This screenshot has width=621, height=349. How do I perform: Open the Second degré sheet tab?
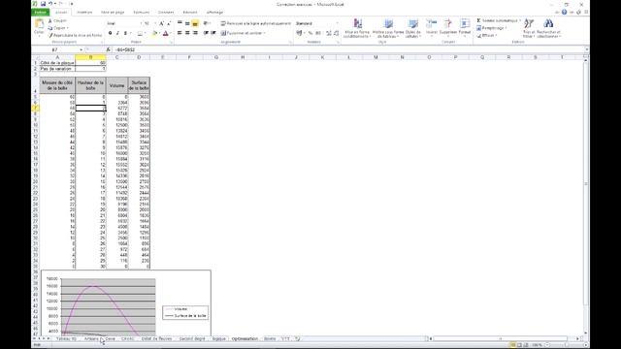[x=192, y=338]
